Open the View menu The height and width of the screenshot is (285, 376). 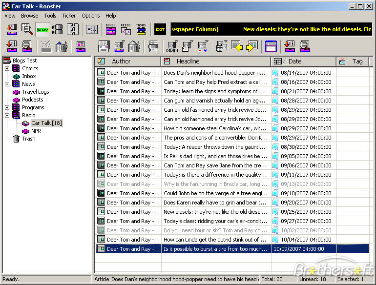click(x=10, y=16)
